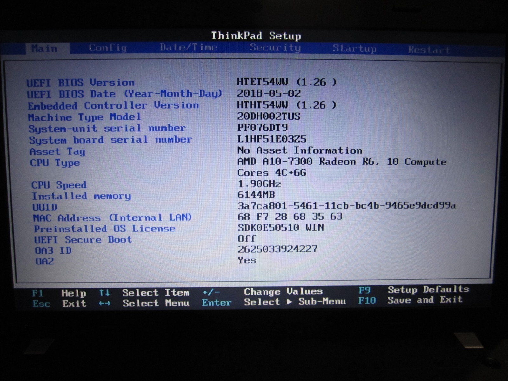Screen dimensions: 508x381
Task: Select System board serial number label
Action: pyautogui.click(x=110, y=140)
